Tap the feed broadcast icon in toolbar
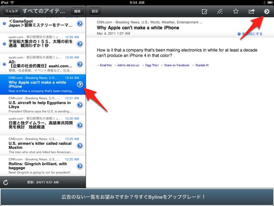The width and height of the screenshot is (274, 206). click(x=220, y=12)
